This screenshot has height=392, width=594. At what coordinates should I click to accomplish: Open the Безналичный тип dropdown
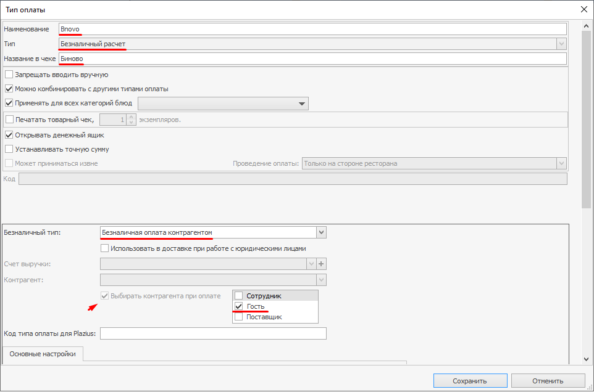[321, 232]
